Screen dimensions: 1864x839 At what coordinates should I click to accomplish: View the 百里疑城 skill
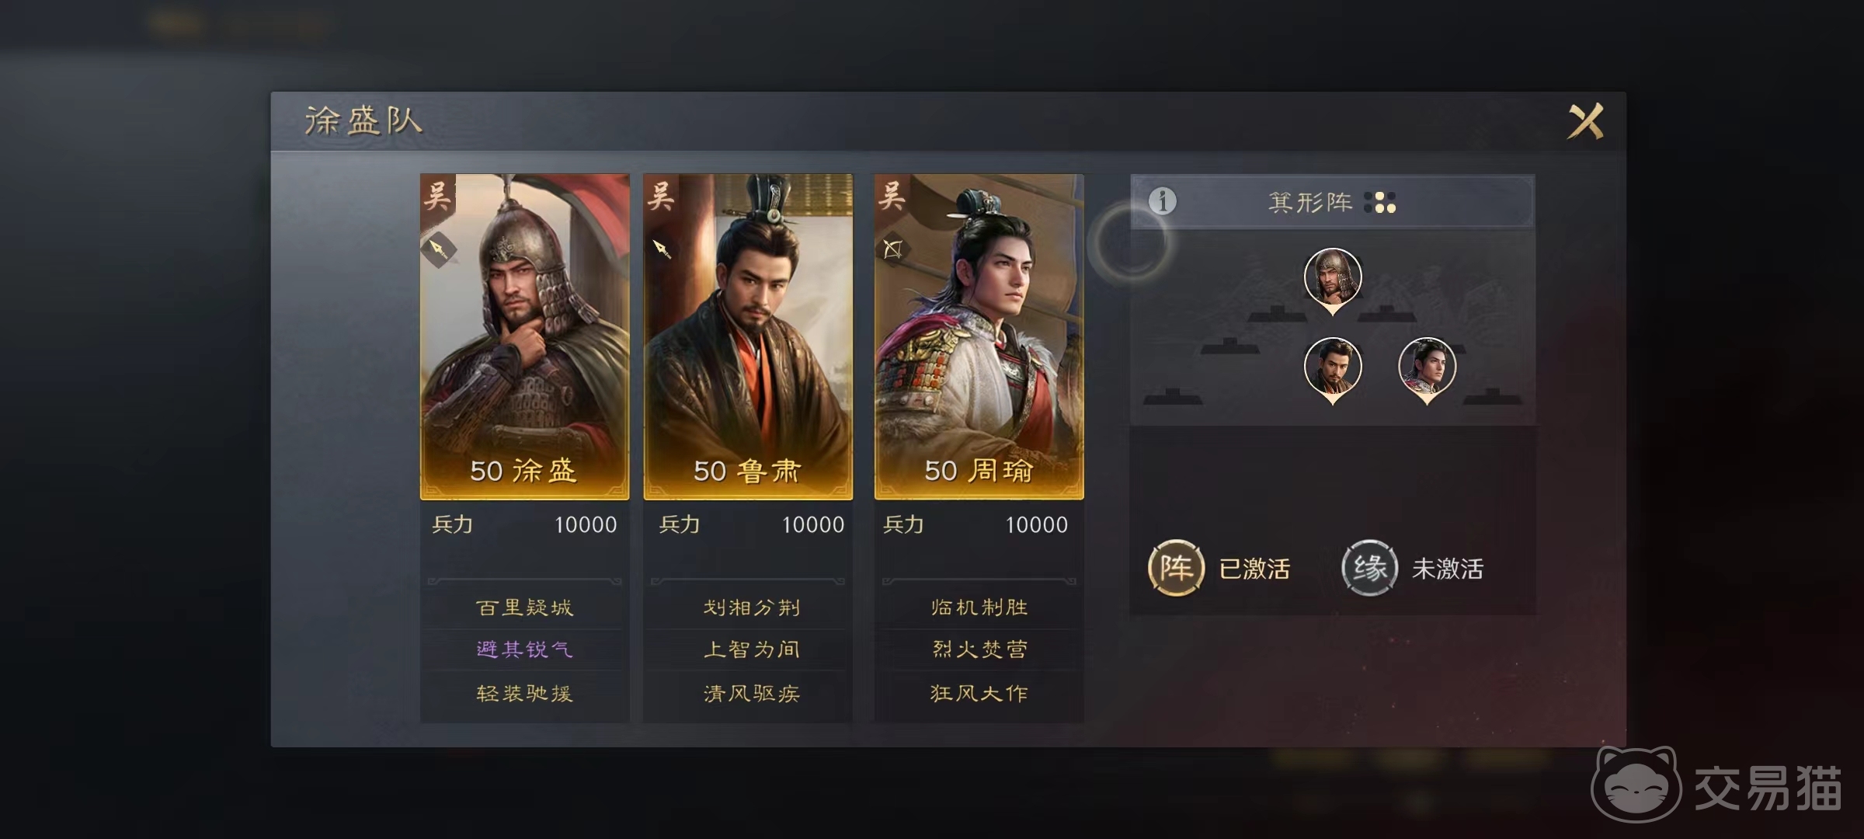525,607
